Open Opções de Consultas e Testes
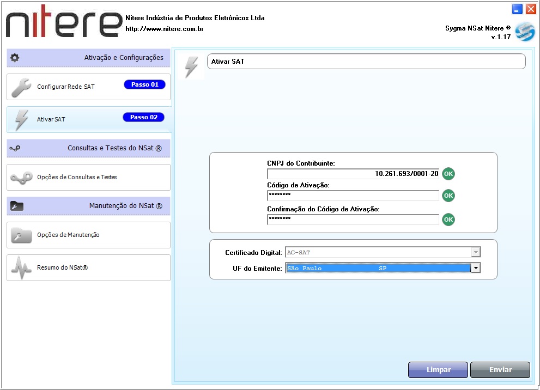 pyautogui.click(x=88, y=177)
